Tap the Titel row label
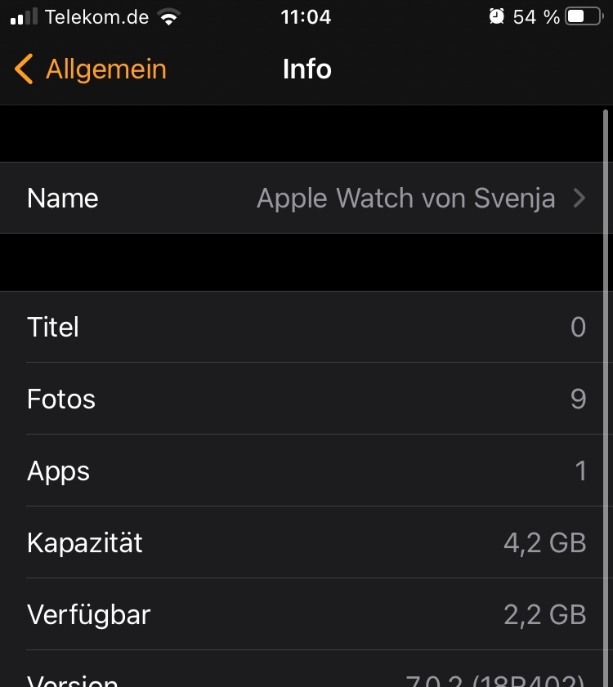Image resolution: width=613 pixels, height=687 pixels. (x=53, y=328)
